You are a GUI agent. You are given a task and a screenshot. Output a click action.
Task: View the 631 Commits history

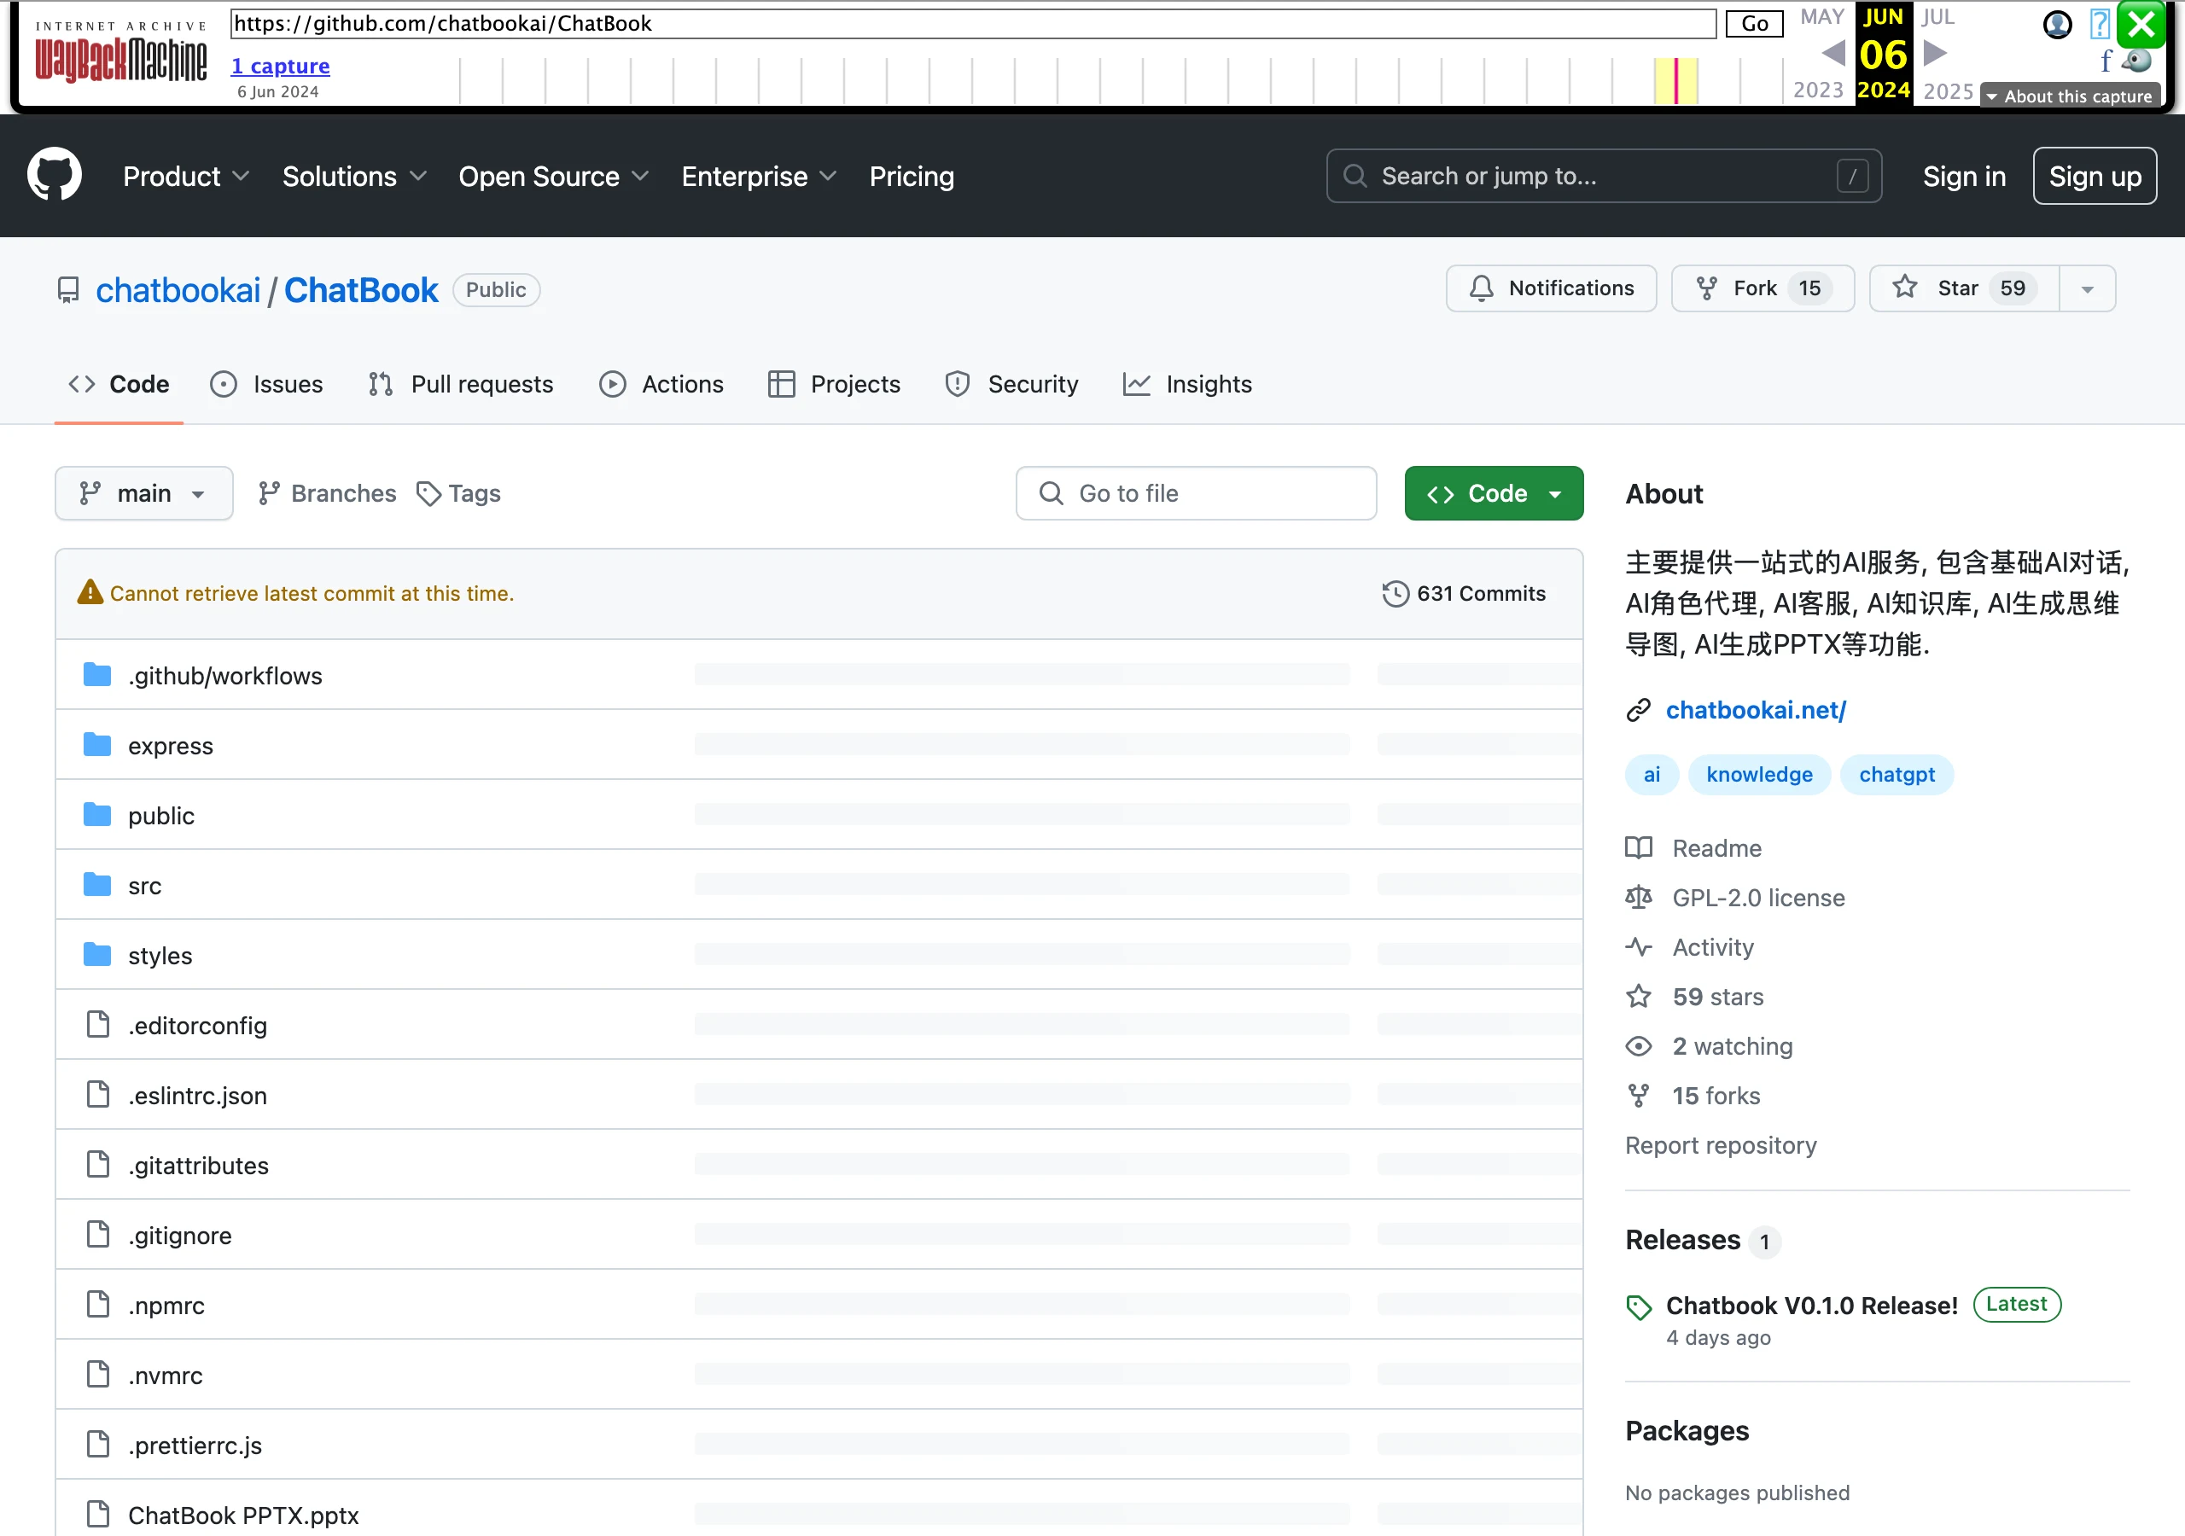(1464, 593)
